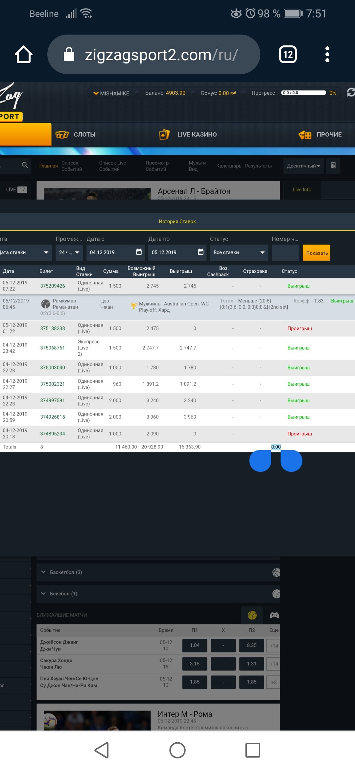The height and width of the screenshot is (770, 355).
Task: Open bet ticket 375209426
Action: [x=53, y=286]
